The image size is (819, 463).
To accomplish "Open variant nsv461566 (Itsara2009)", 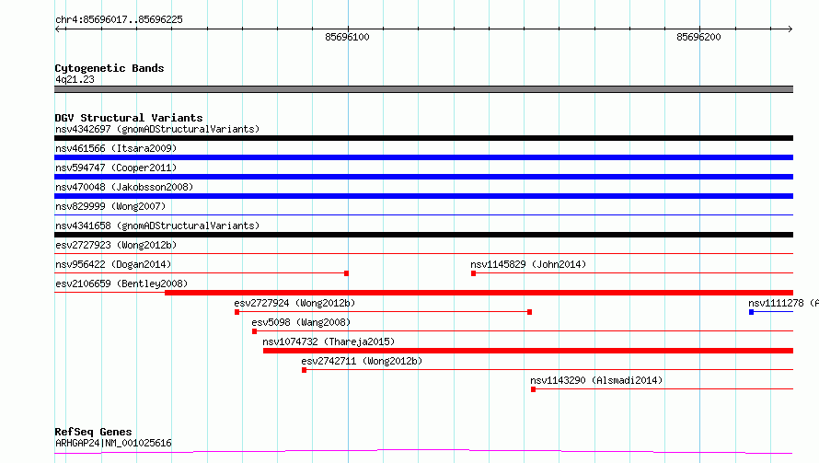I will [x=116, y=148].
